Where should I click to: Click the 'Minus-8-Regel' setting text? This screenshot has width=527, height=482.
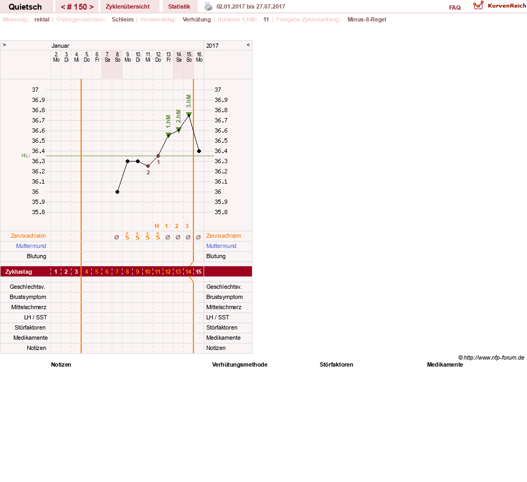click(x=367, y=19)
